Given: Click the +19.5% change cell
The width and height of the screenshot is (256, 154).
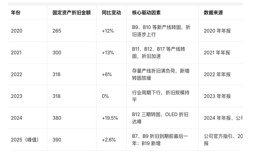Looking at the screenshot, I should tap(110, 118).
